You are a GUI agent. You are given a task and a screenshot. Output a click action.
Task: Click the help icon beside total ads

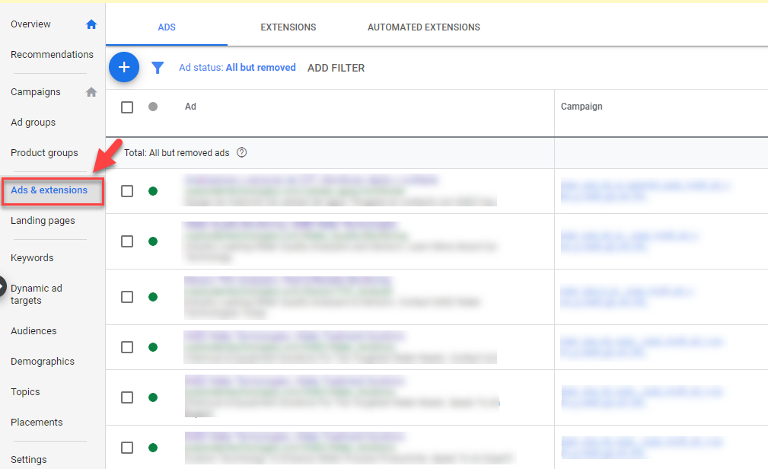242,152
